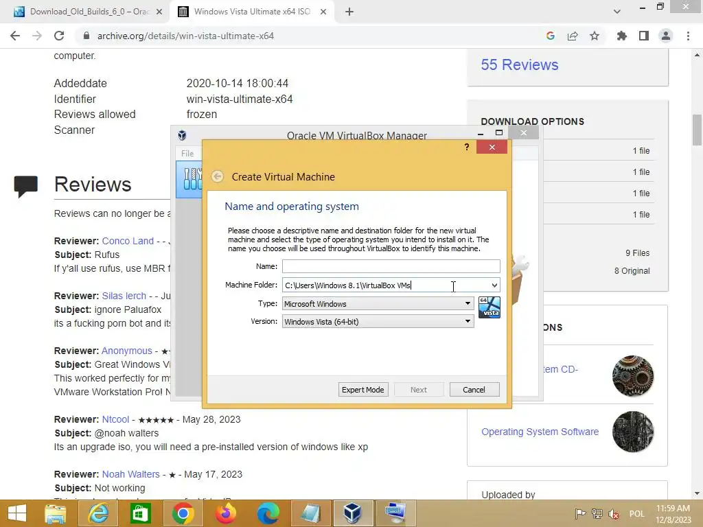The width and height of the screenshot is (703, 527).
Task: Toggle Chrome side panel icon
Action: pyautogui.click(x=644, y=36)
